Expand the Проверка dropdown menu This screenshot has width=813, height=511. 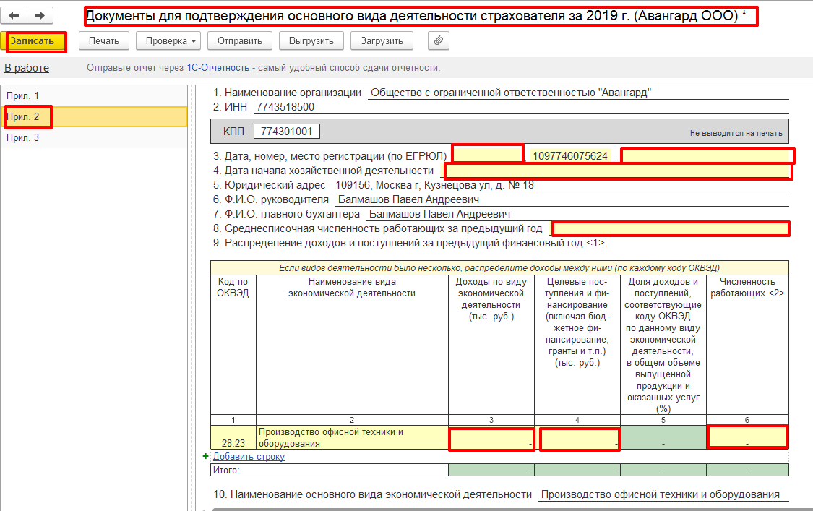[x=171, y=41]
